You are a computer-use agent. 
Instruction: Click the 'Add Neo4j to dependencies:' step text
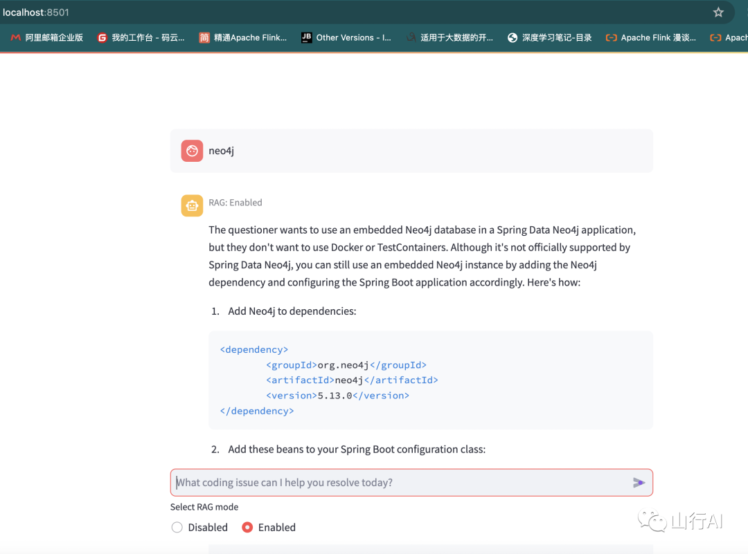click(292, 311)
